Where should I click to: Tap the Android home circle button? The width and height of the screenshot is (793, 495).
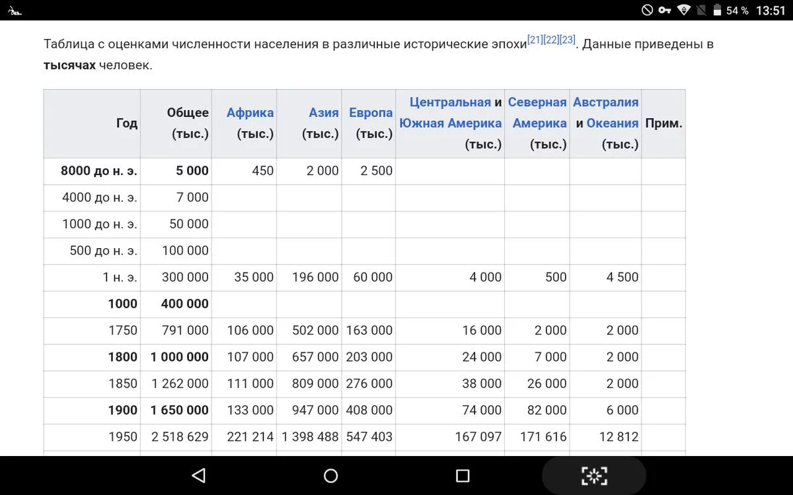(x=331, y=475)
